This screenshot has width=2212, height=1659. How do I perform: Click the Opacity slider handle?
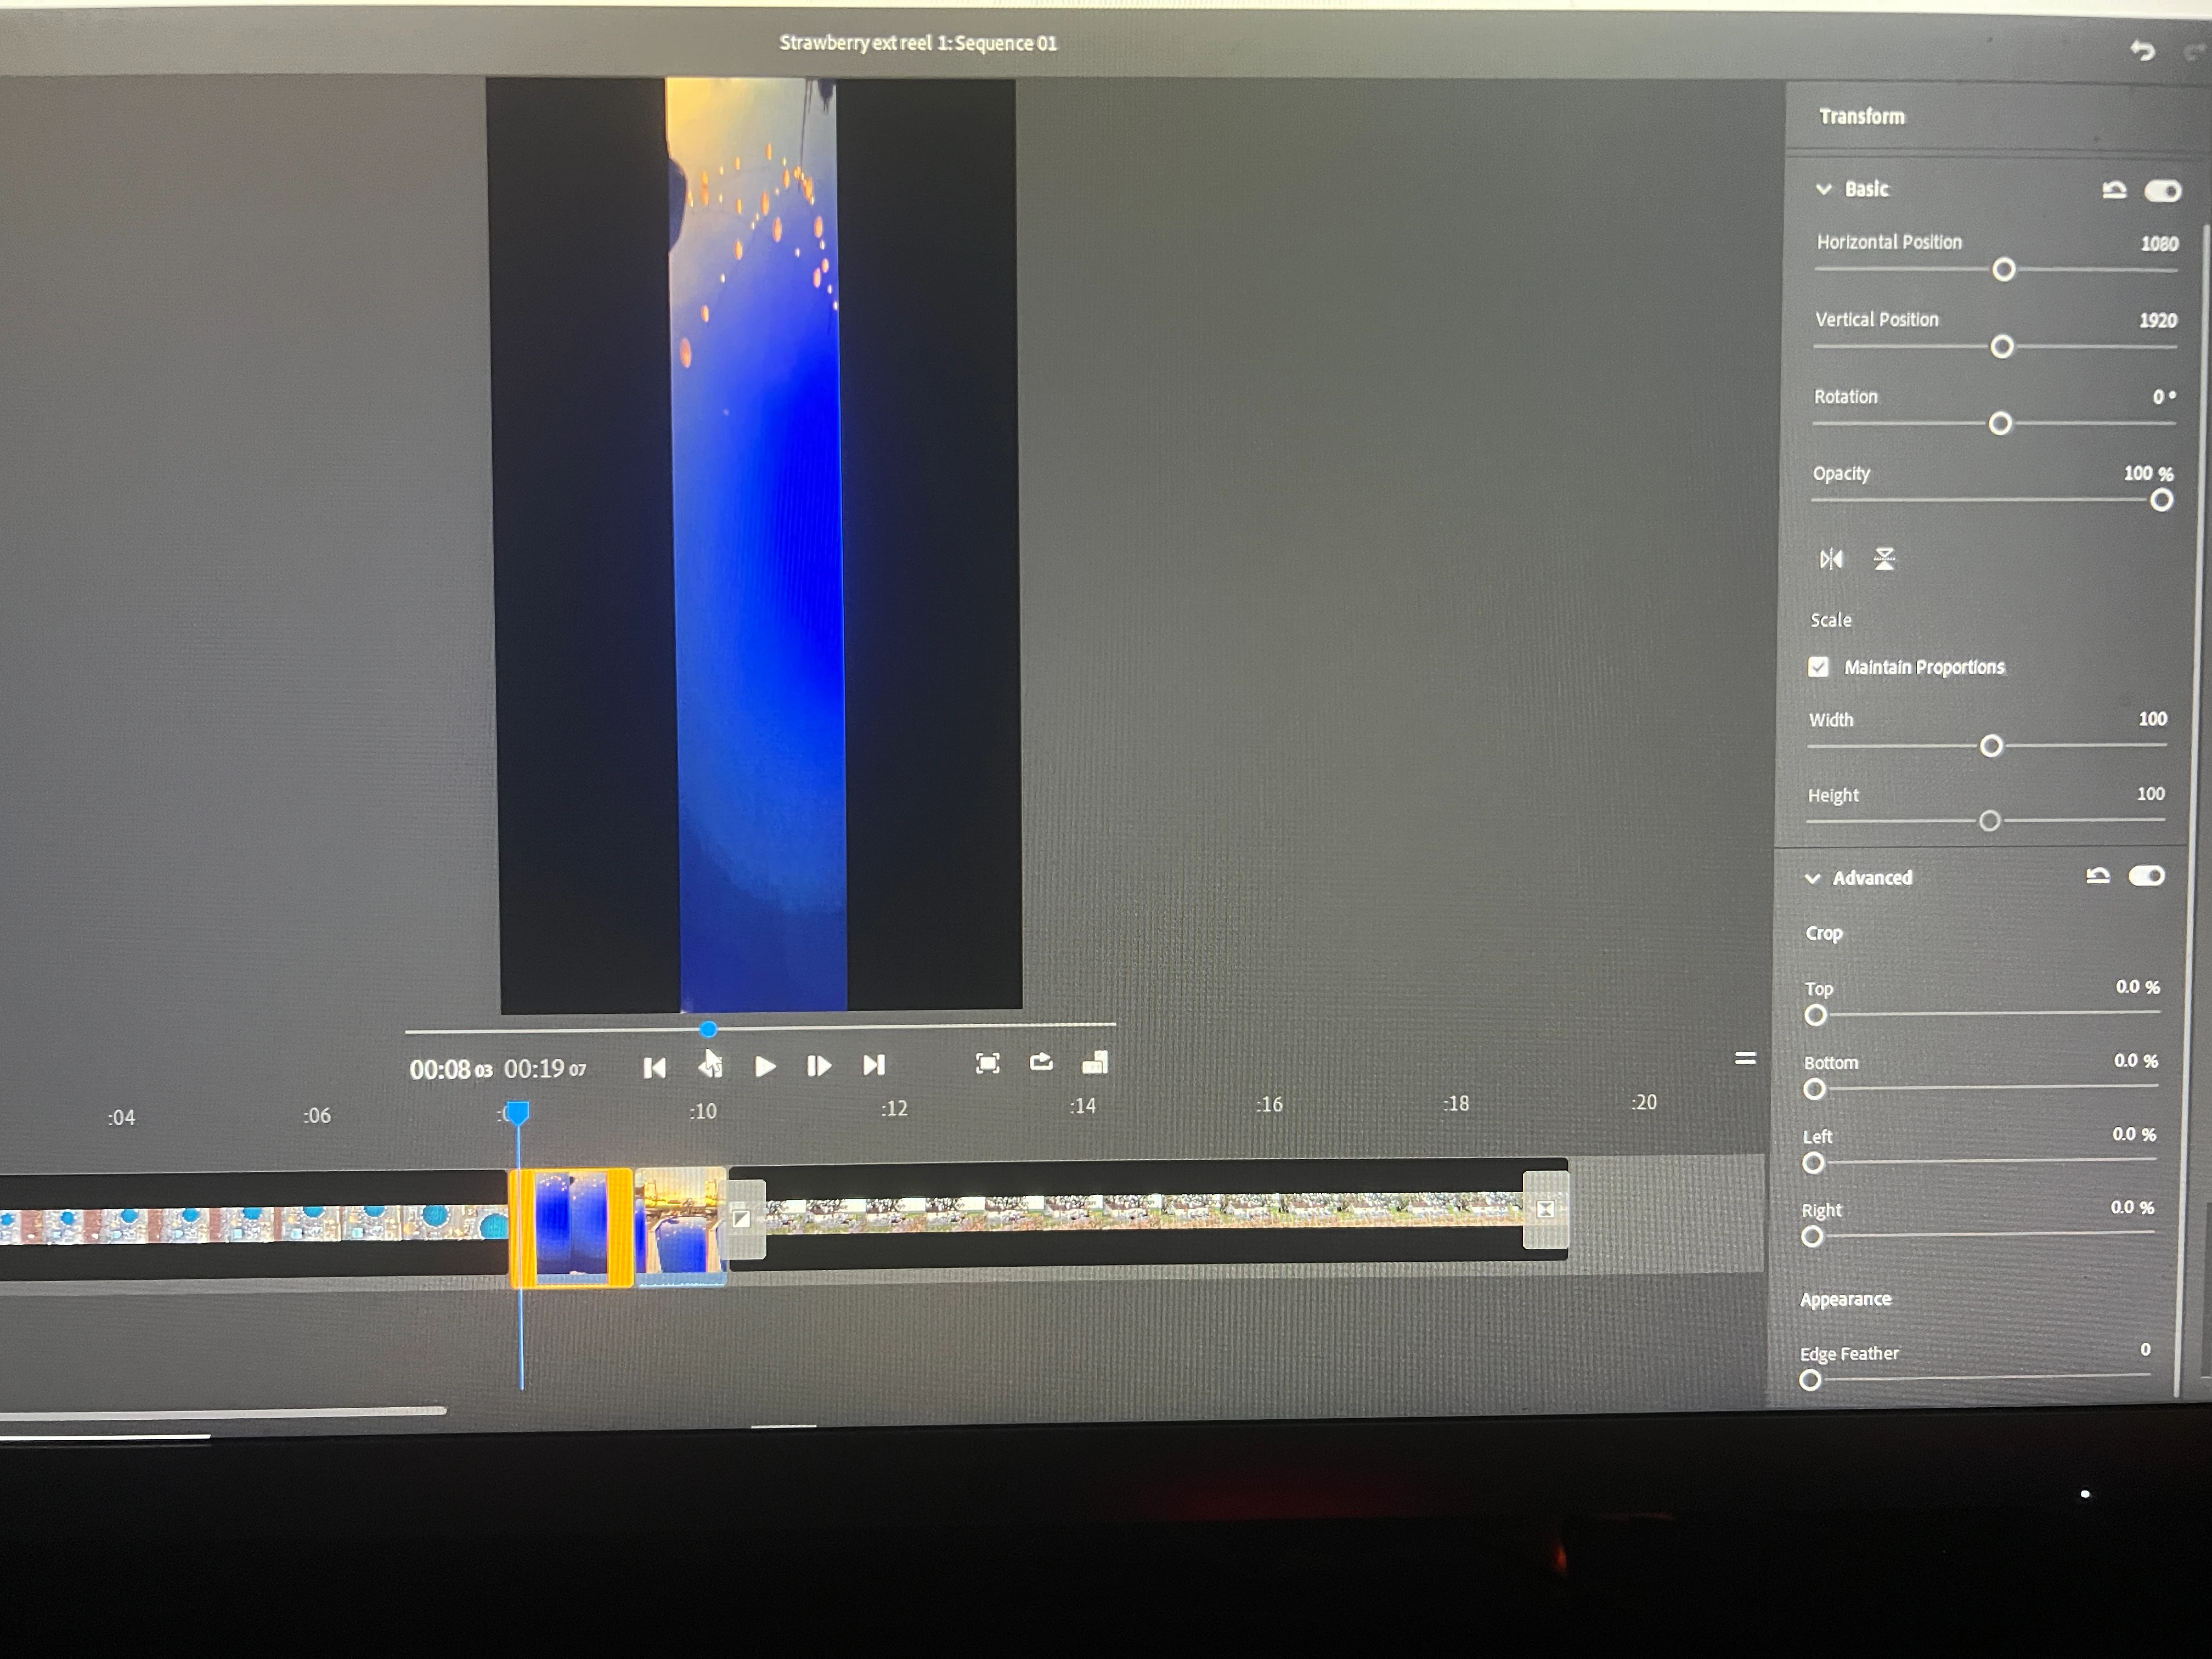click(x=2161, y=500)
